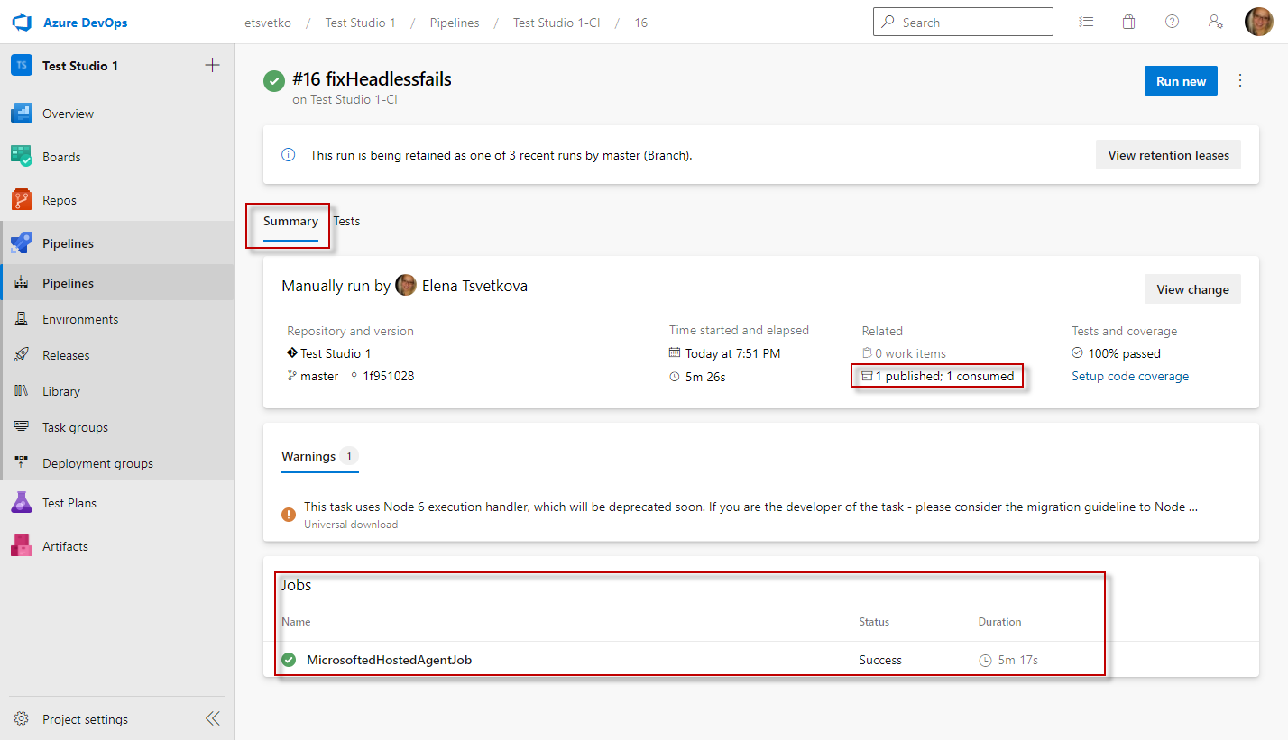The width and height of the screenshot is (1288, 740).
Task: Click the green success icon beside #16 fixHeadlessfails
Action: tap(274, 80)
